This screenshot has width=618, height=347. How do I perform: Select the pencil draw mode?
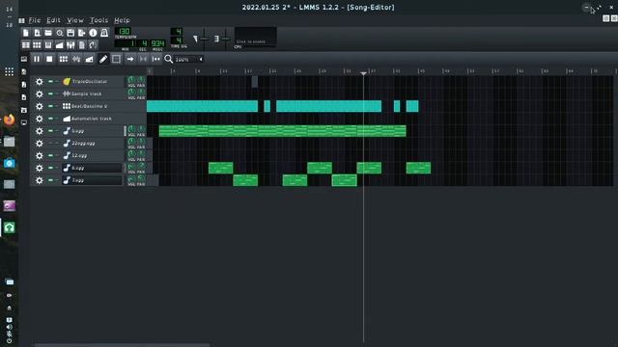103,59
